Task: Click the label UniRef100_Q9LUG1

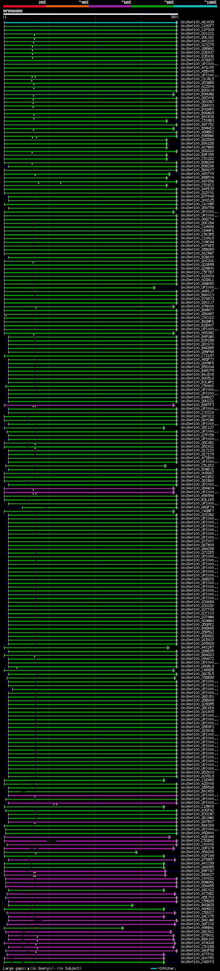Action: [197, 37]
